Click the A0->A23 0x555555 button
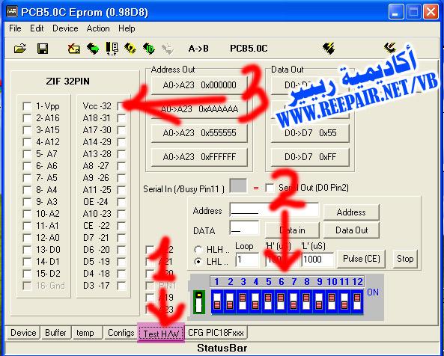This screenshot has height=356, width=444. tap(199, 133)
